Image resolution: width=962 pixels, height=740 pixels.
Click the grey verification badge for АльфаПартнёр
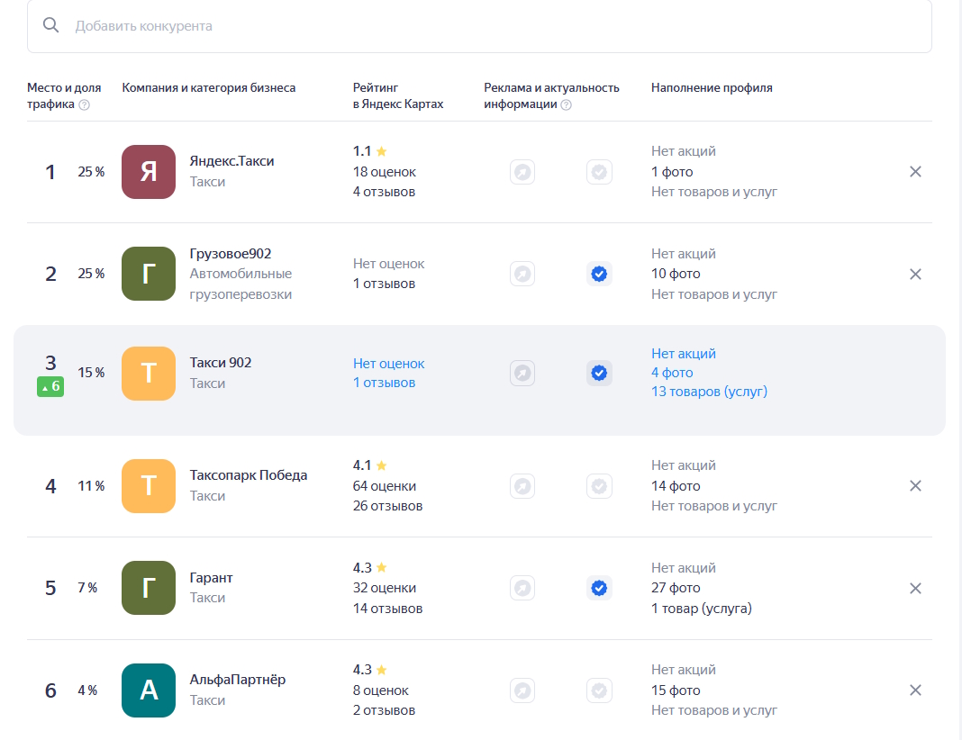[x=599, y=690]
